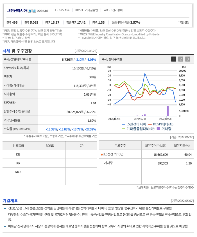Toggle the LS전선아시아 blue legend entry
The height and width of the screenshot is (237, 197).
pos(134,124)
